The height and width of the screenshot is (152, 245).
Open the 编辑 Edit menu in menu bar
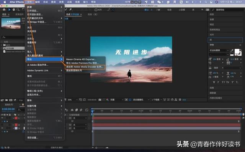tap(38, 2)
